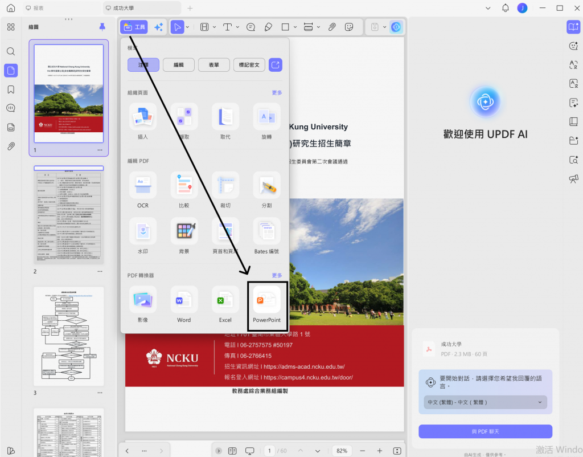The height and width of the screenshot is (457, 583).
Task: Click the export share icon in modes row
Action: coord(276,65)
